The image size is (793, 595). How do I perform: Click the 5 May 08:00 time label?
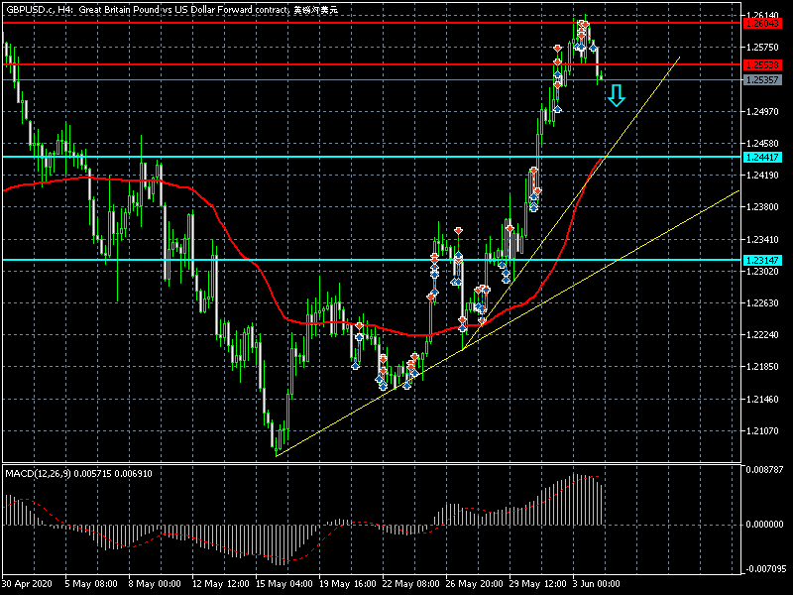click(x=91, y=584)
